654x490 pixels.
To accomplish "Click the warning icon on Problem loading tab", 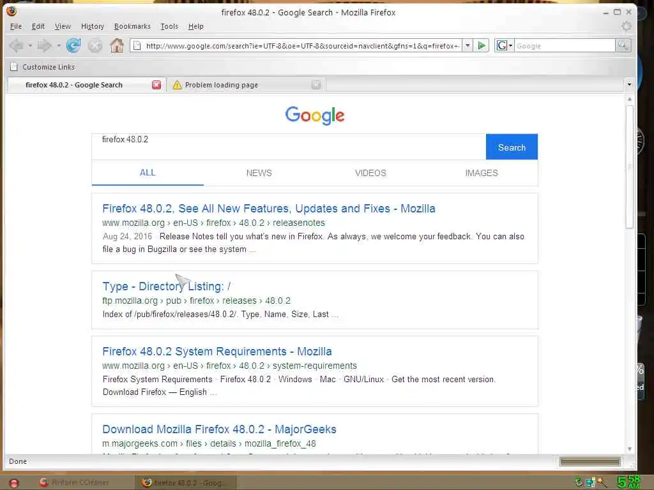I will tap(178, 85).
